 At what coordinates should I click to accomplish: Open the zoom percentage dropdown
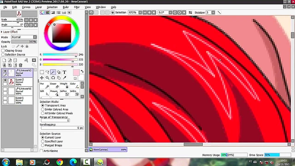tap(140, 12)
